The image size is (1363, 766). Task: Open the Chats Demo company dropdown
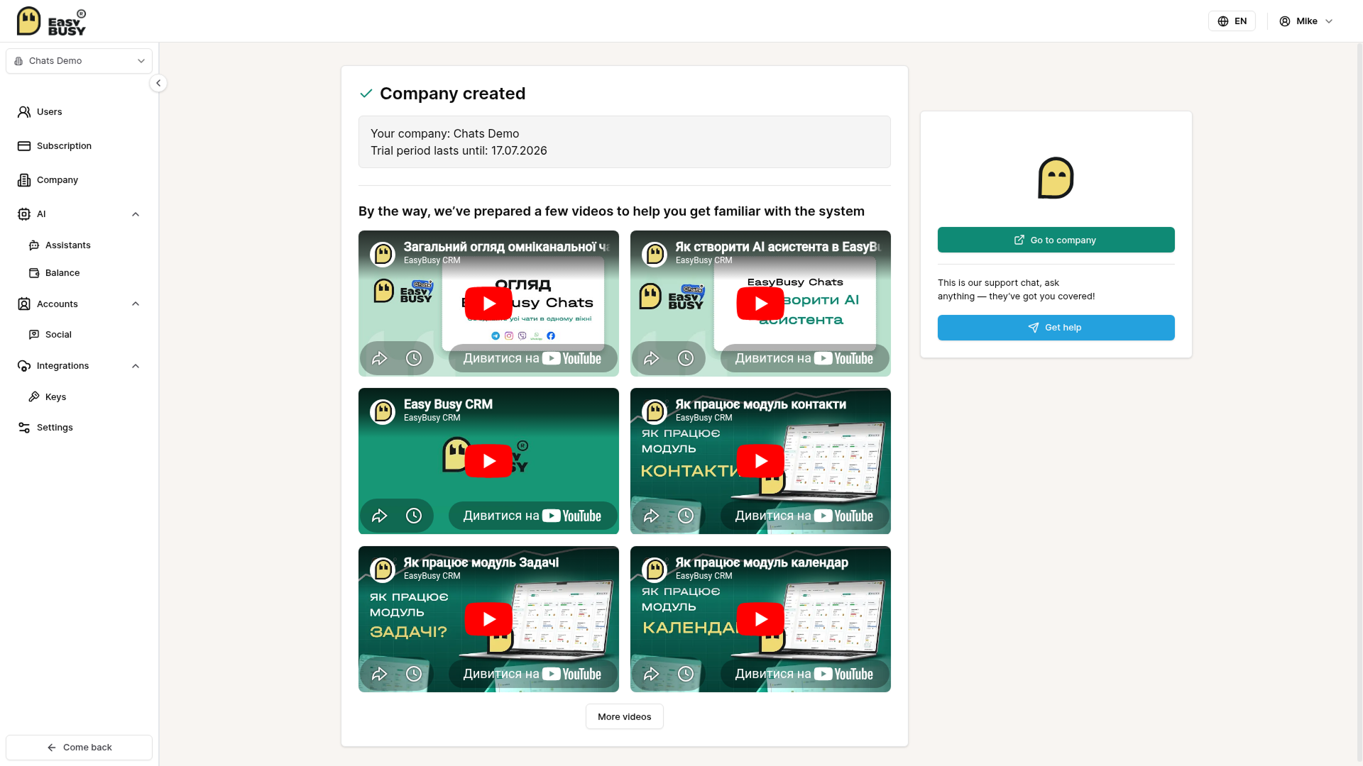click(x=79, y=61)
